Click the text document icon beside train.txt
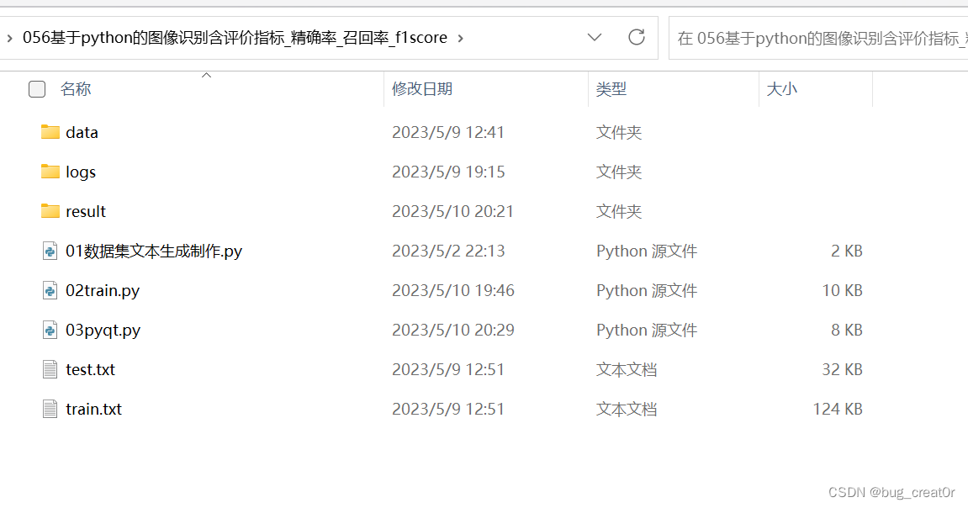 pyautogui.click(x=50, y=409)
